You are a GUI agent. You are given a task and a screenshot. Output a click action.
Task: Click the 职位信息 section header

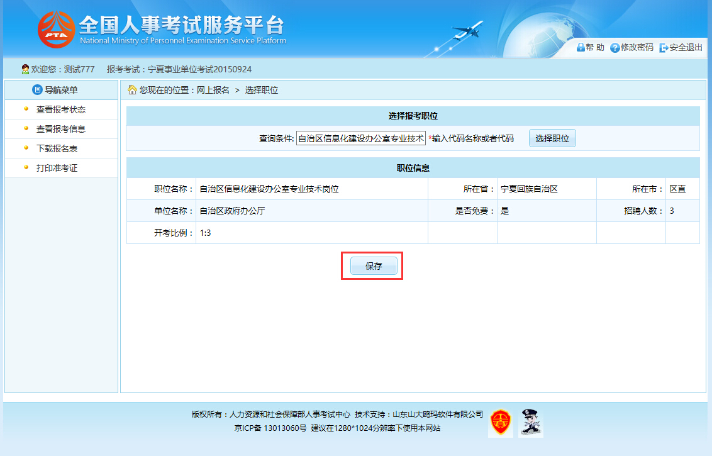[413, 168]
